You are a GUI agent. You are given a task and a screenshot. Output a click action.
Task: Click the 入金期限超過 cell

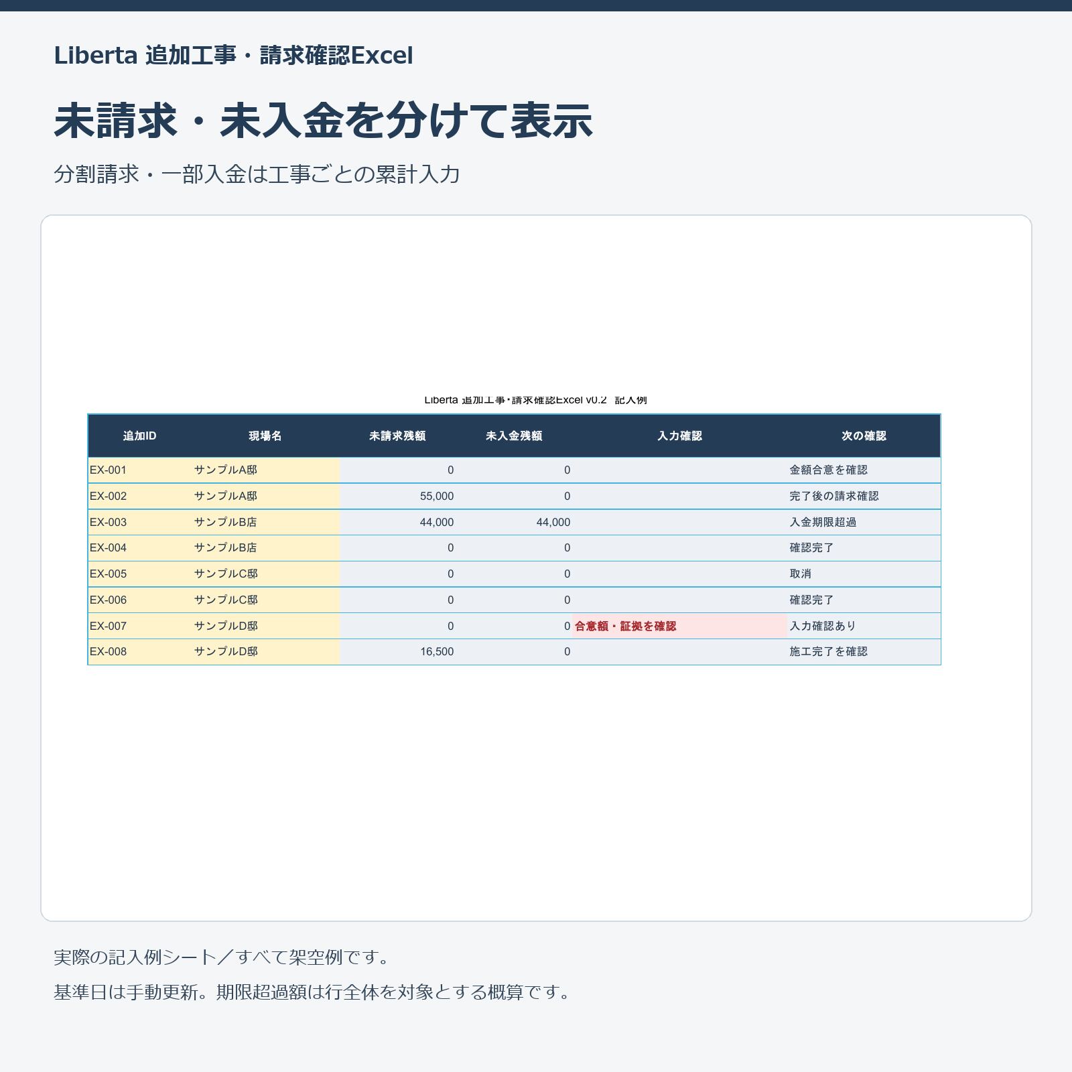[864, 523]
